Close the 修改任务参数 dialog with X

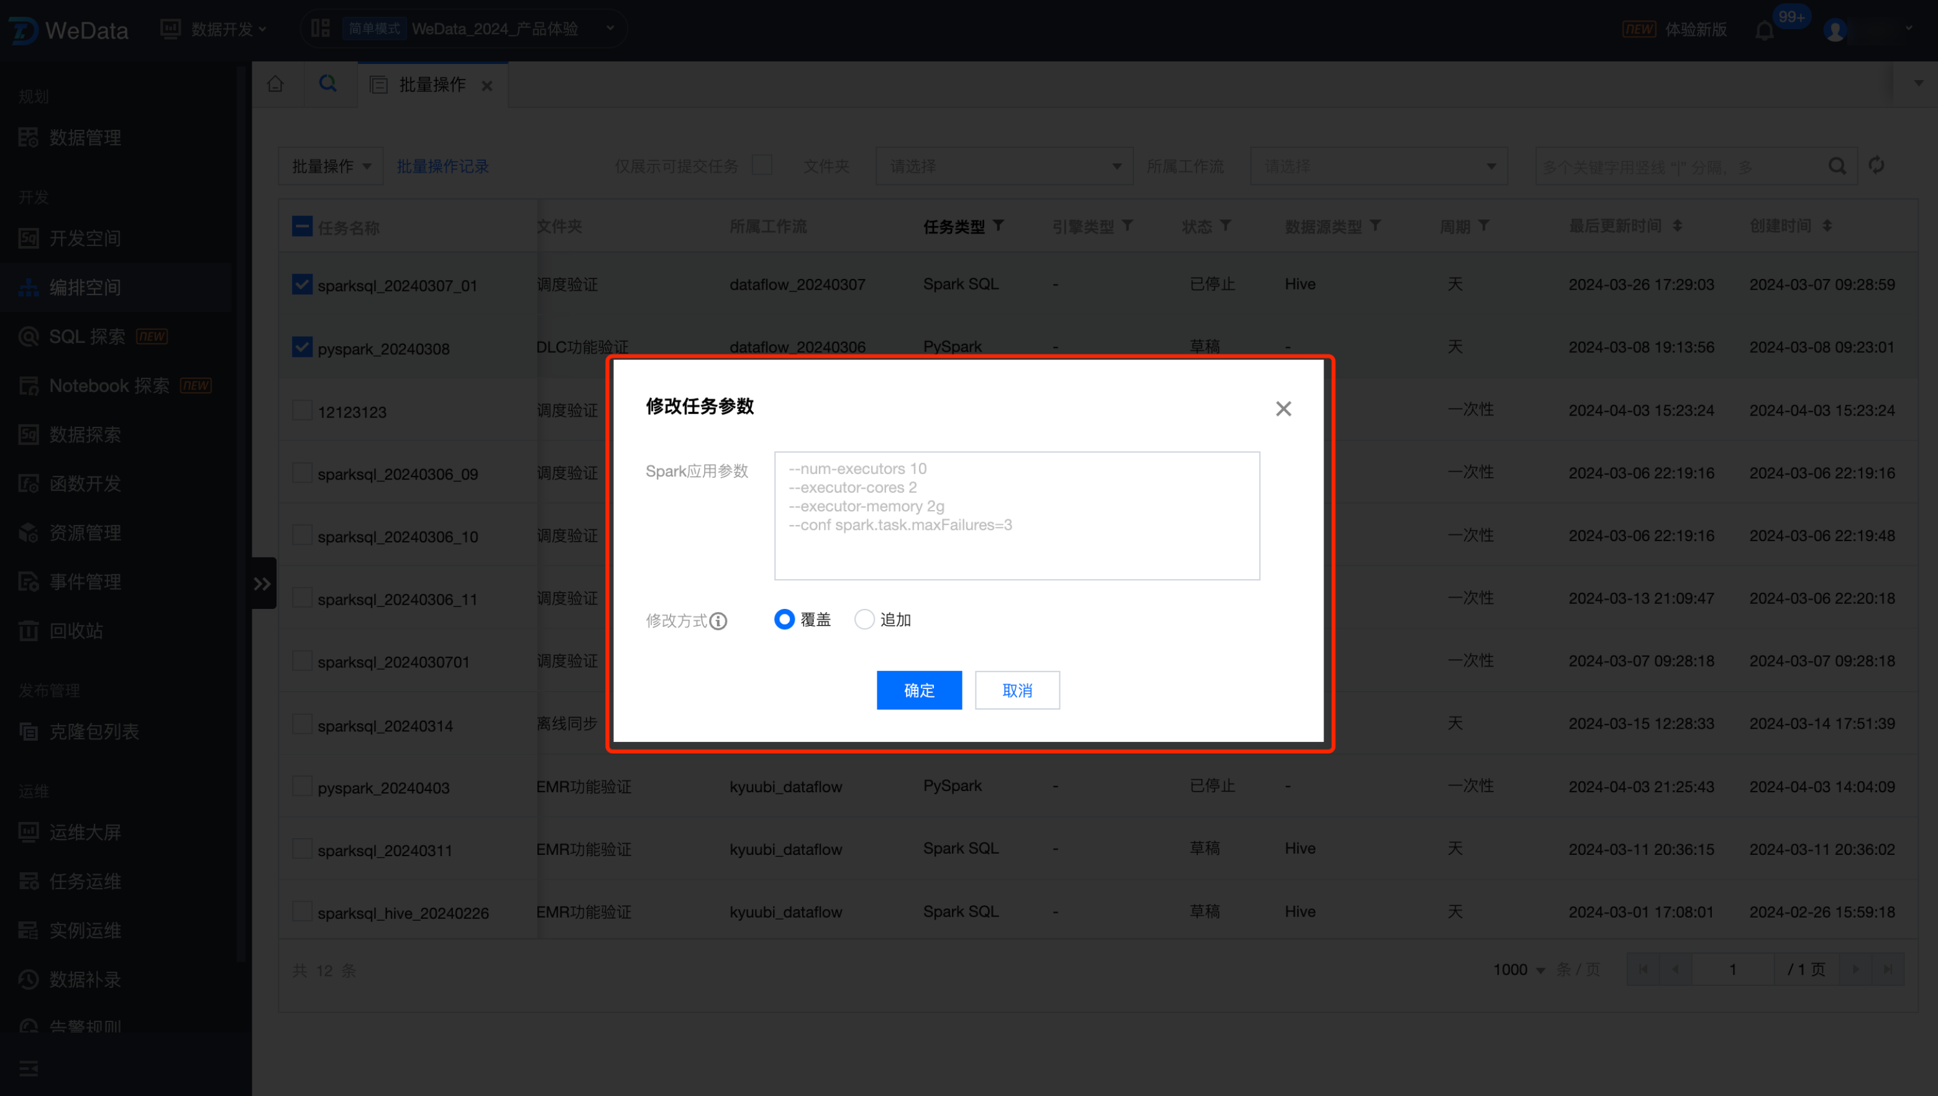tap(1283, 409)
